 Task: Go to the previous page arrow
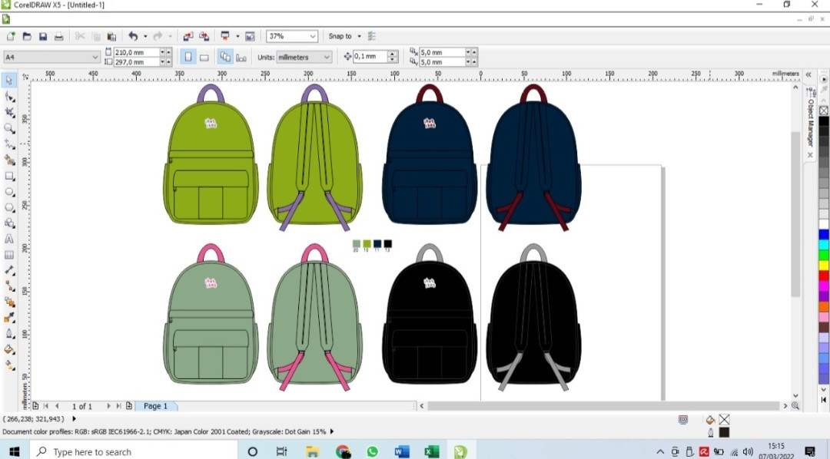tap(57, 406)
